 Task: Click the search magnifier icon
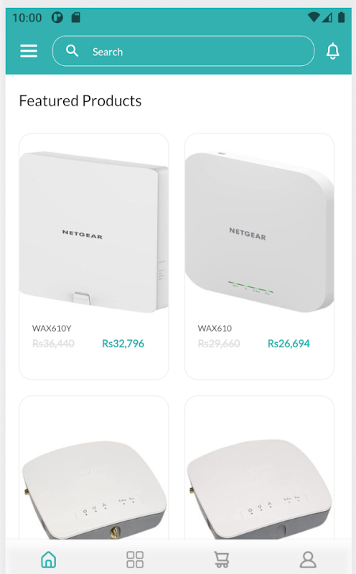72,51
